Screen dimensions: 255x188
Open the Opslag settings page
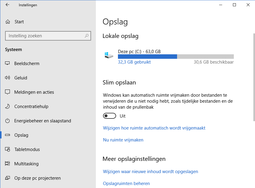(x=21, y=135)
